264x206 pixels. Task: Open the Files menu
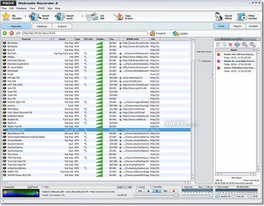pos(4,8)
